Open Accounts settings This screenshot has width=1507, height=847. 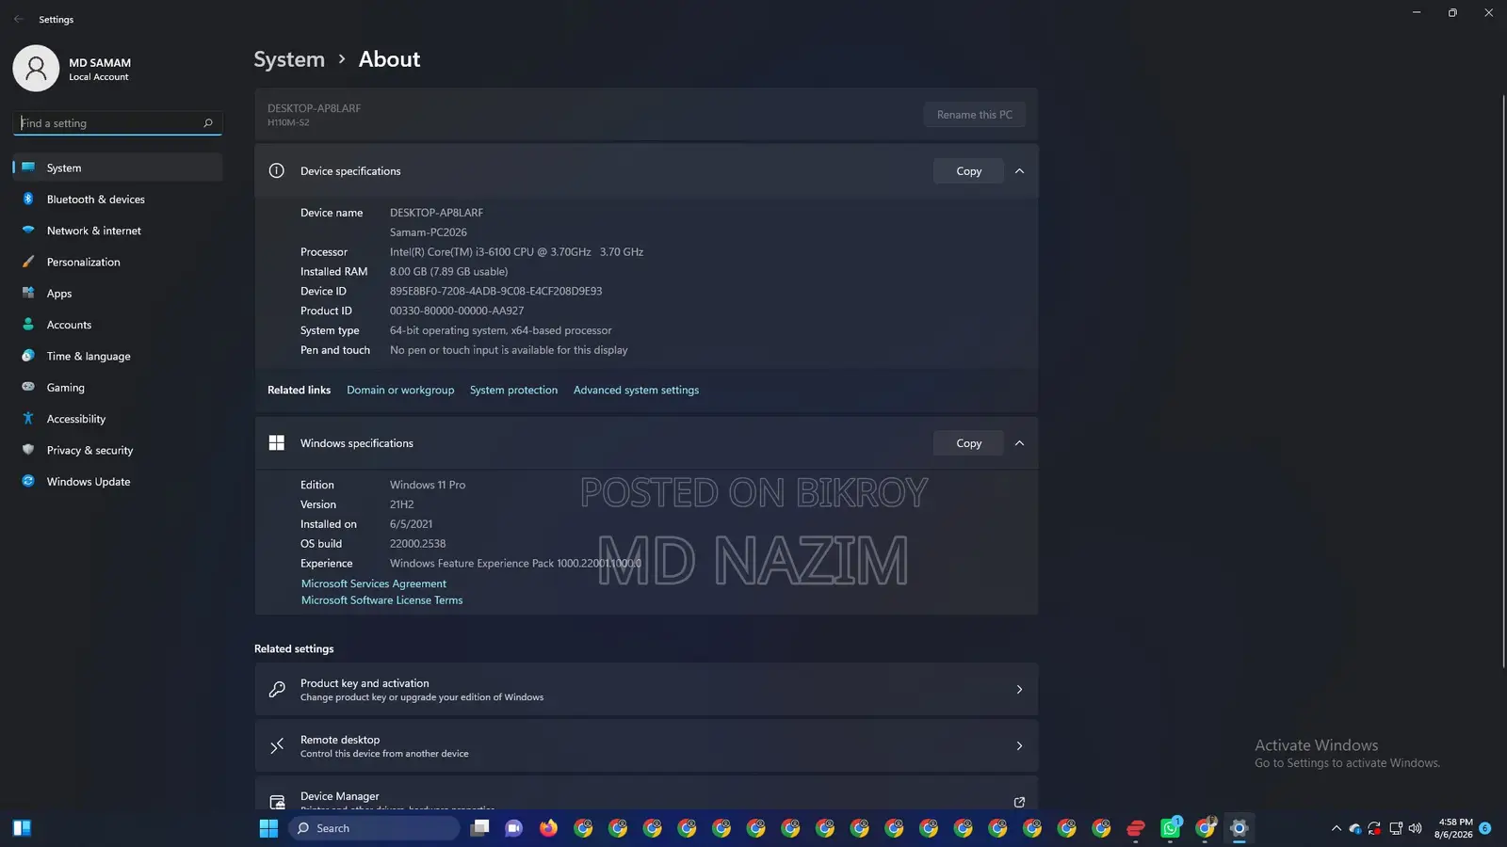tap(118, 325)
